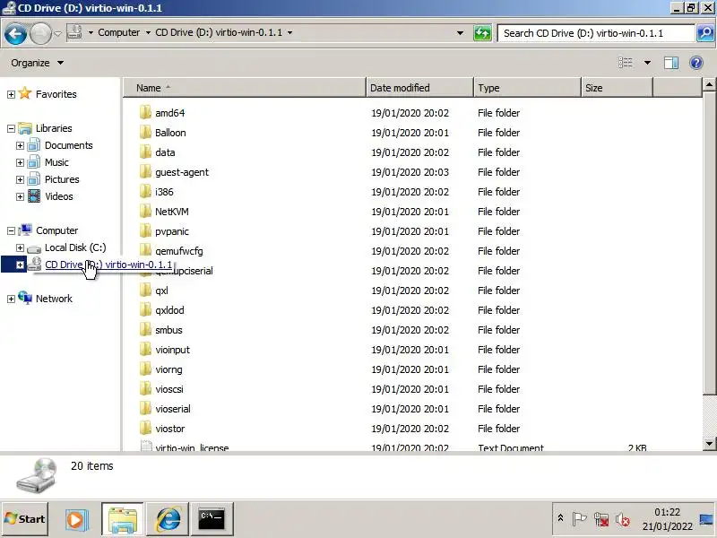Switch to Command Prompt in taskbar
The height and width of the screenshot is (538, 717).
[212, 519]
